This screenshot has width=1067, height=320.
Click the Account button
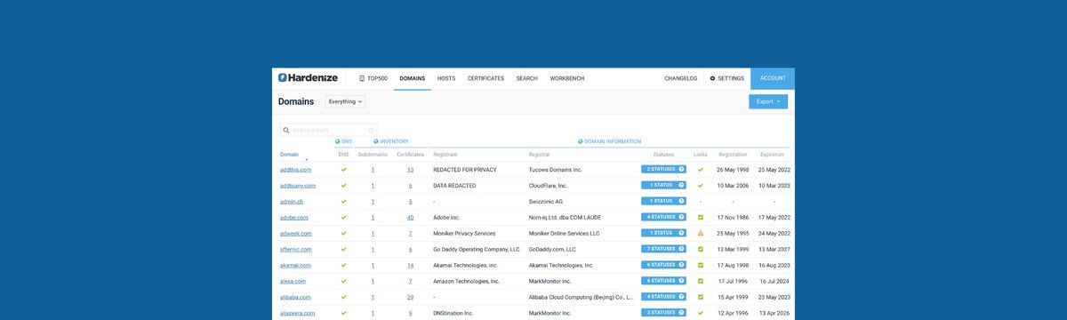pos(773,78)
